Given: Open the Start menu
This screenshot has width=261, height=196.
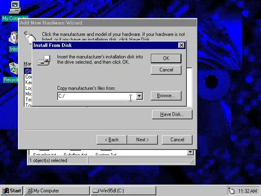Looking at the screenshot, I should tap(12, 191).
